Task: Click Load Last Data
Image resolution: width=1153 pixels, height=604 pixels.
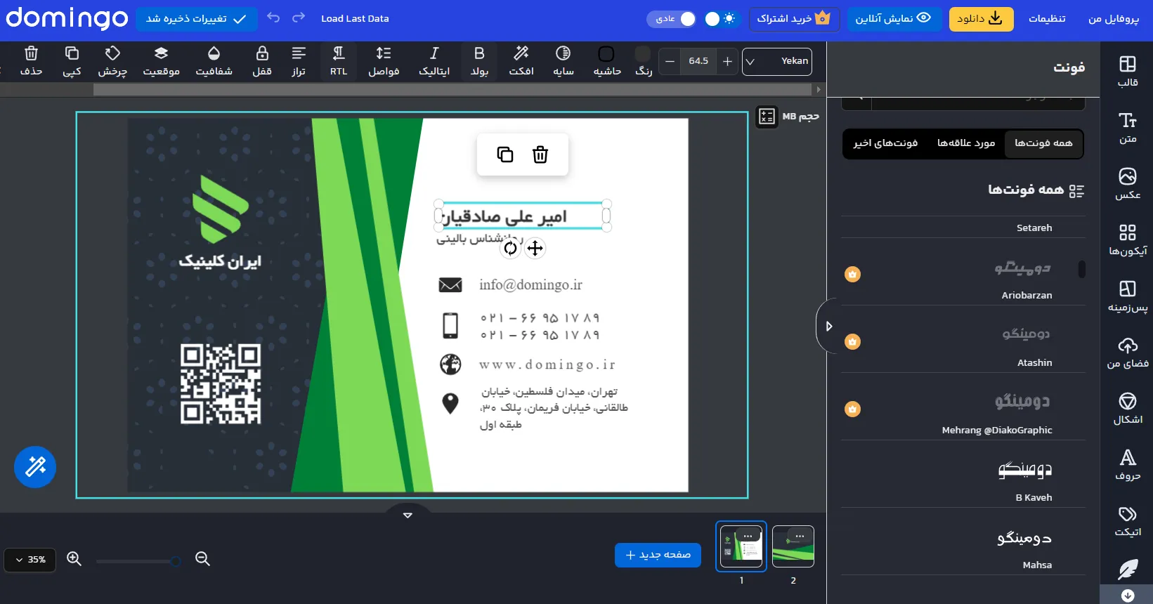Action: (x=355, y=19)
